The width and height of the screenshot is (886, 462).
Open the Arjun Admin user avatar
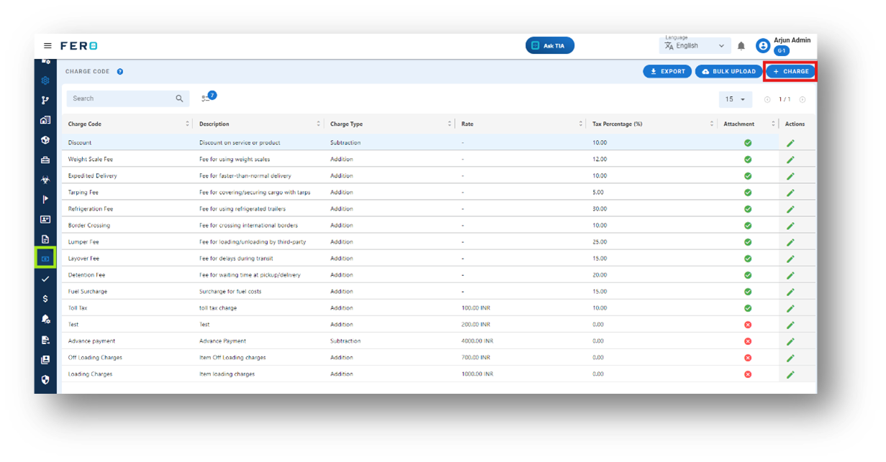pos(763,46)
